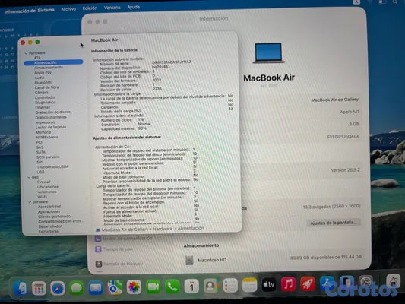Viewport: 405px width, 304px height.
Task: Open Calendar from the Dock
Action: pos(191,287)
